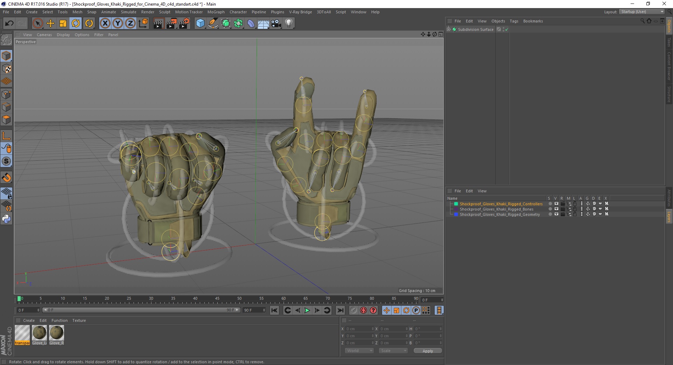Select the Scale tool in top toolbar
673x365 pixels.
click(63, 24)
